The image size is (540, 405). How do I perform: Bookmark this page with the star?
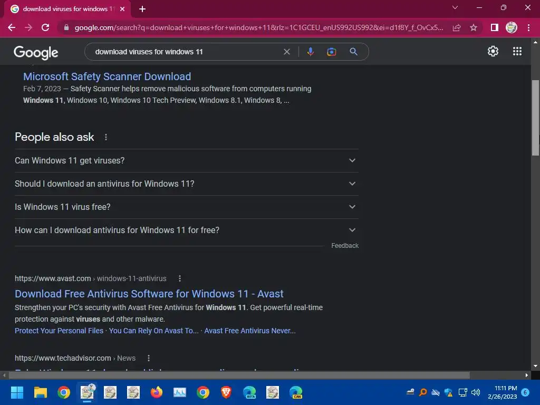coord(474,27)
